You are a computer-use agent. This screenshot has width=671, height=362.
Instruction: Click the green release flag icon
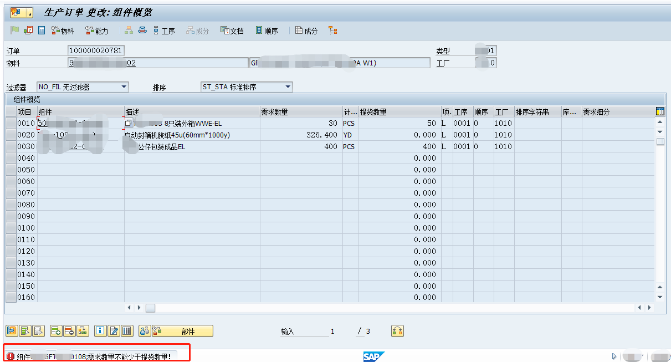point(15,30)
